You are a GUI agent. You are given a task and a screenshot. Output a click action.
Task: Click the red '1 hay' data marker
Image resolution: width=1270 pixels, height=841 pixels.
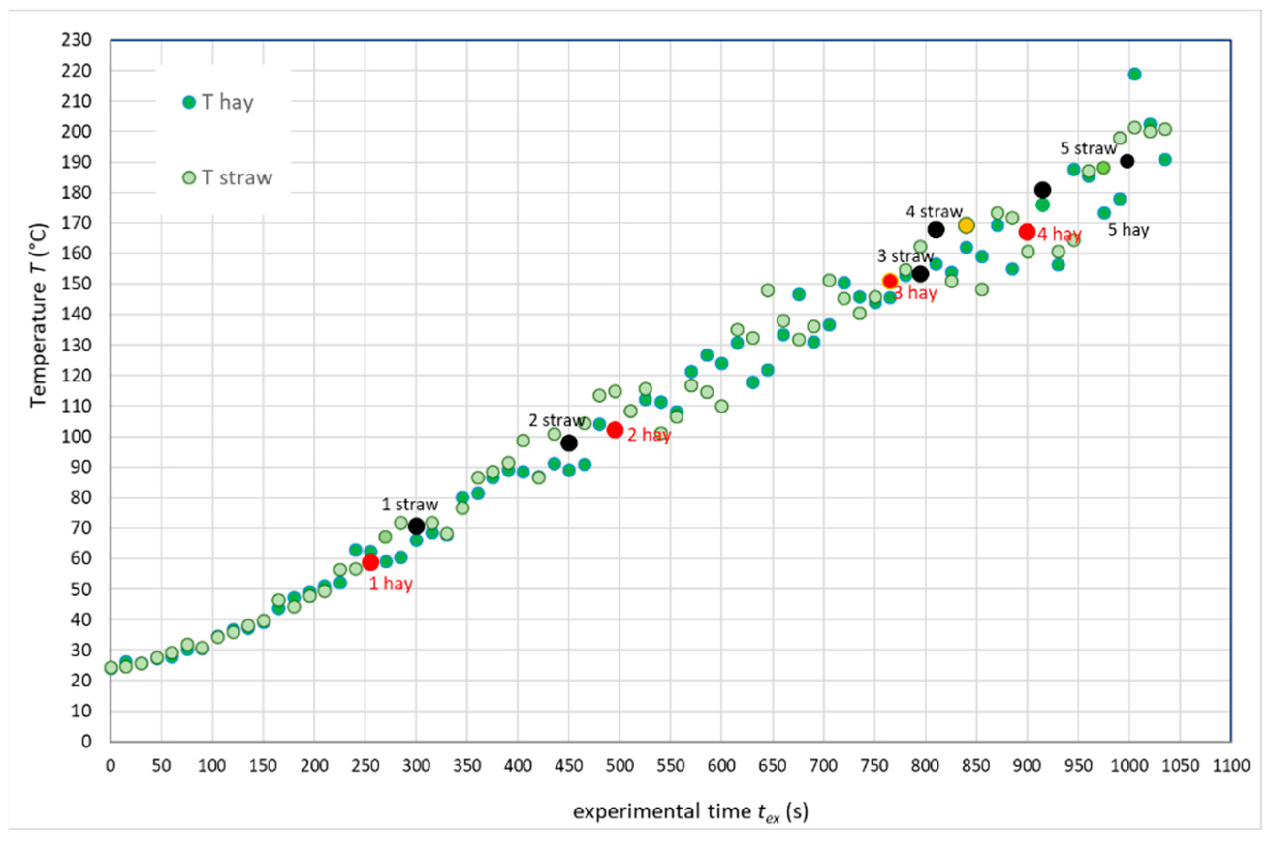point(370,562)
